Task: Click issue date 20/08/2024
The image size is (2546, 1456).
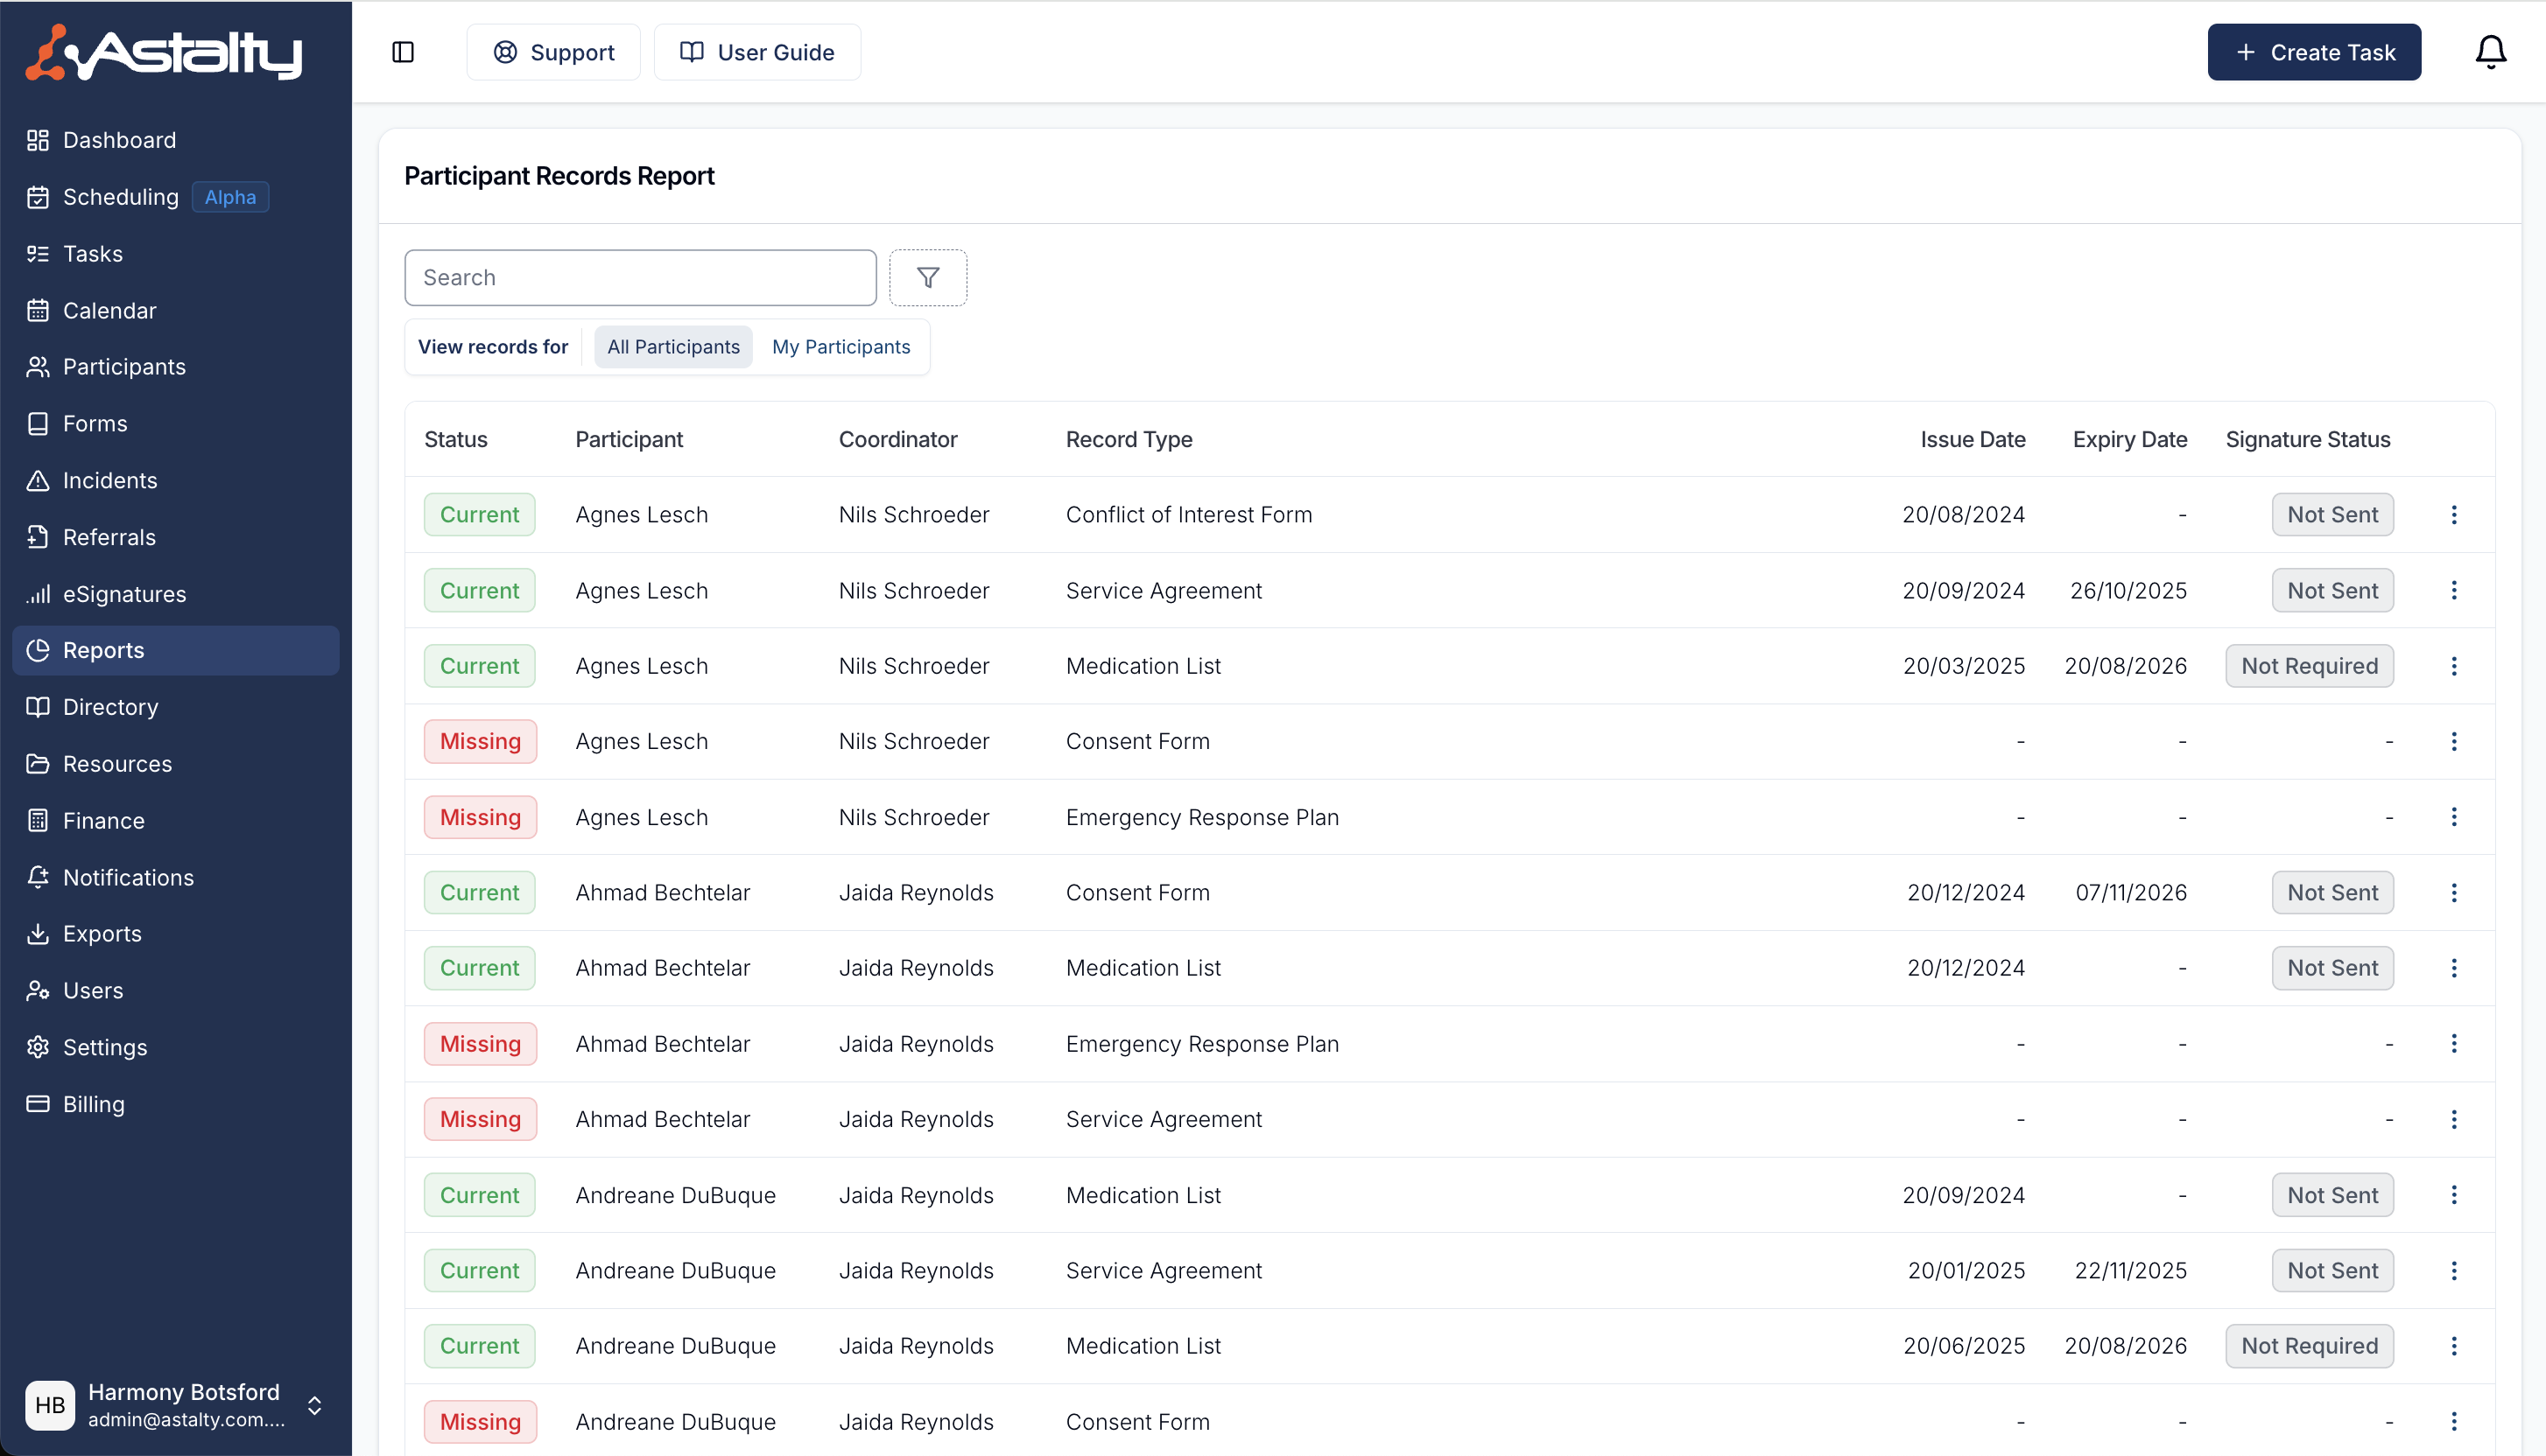Action: click(1964, 514)
